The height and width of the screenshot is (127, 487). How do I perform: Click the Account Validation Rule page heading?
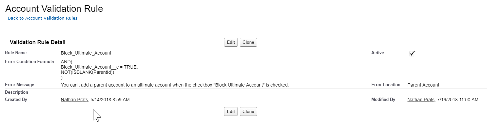click(54, 9)
